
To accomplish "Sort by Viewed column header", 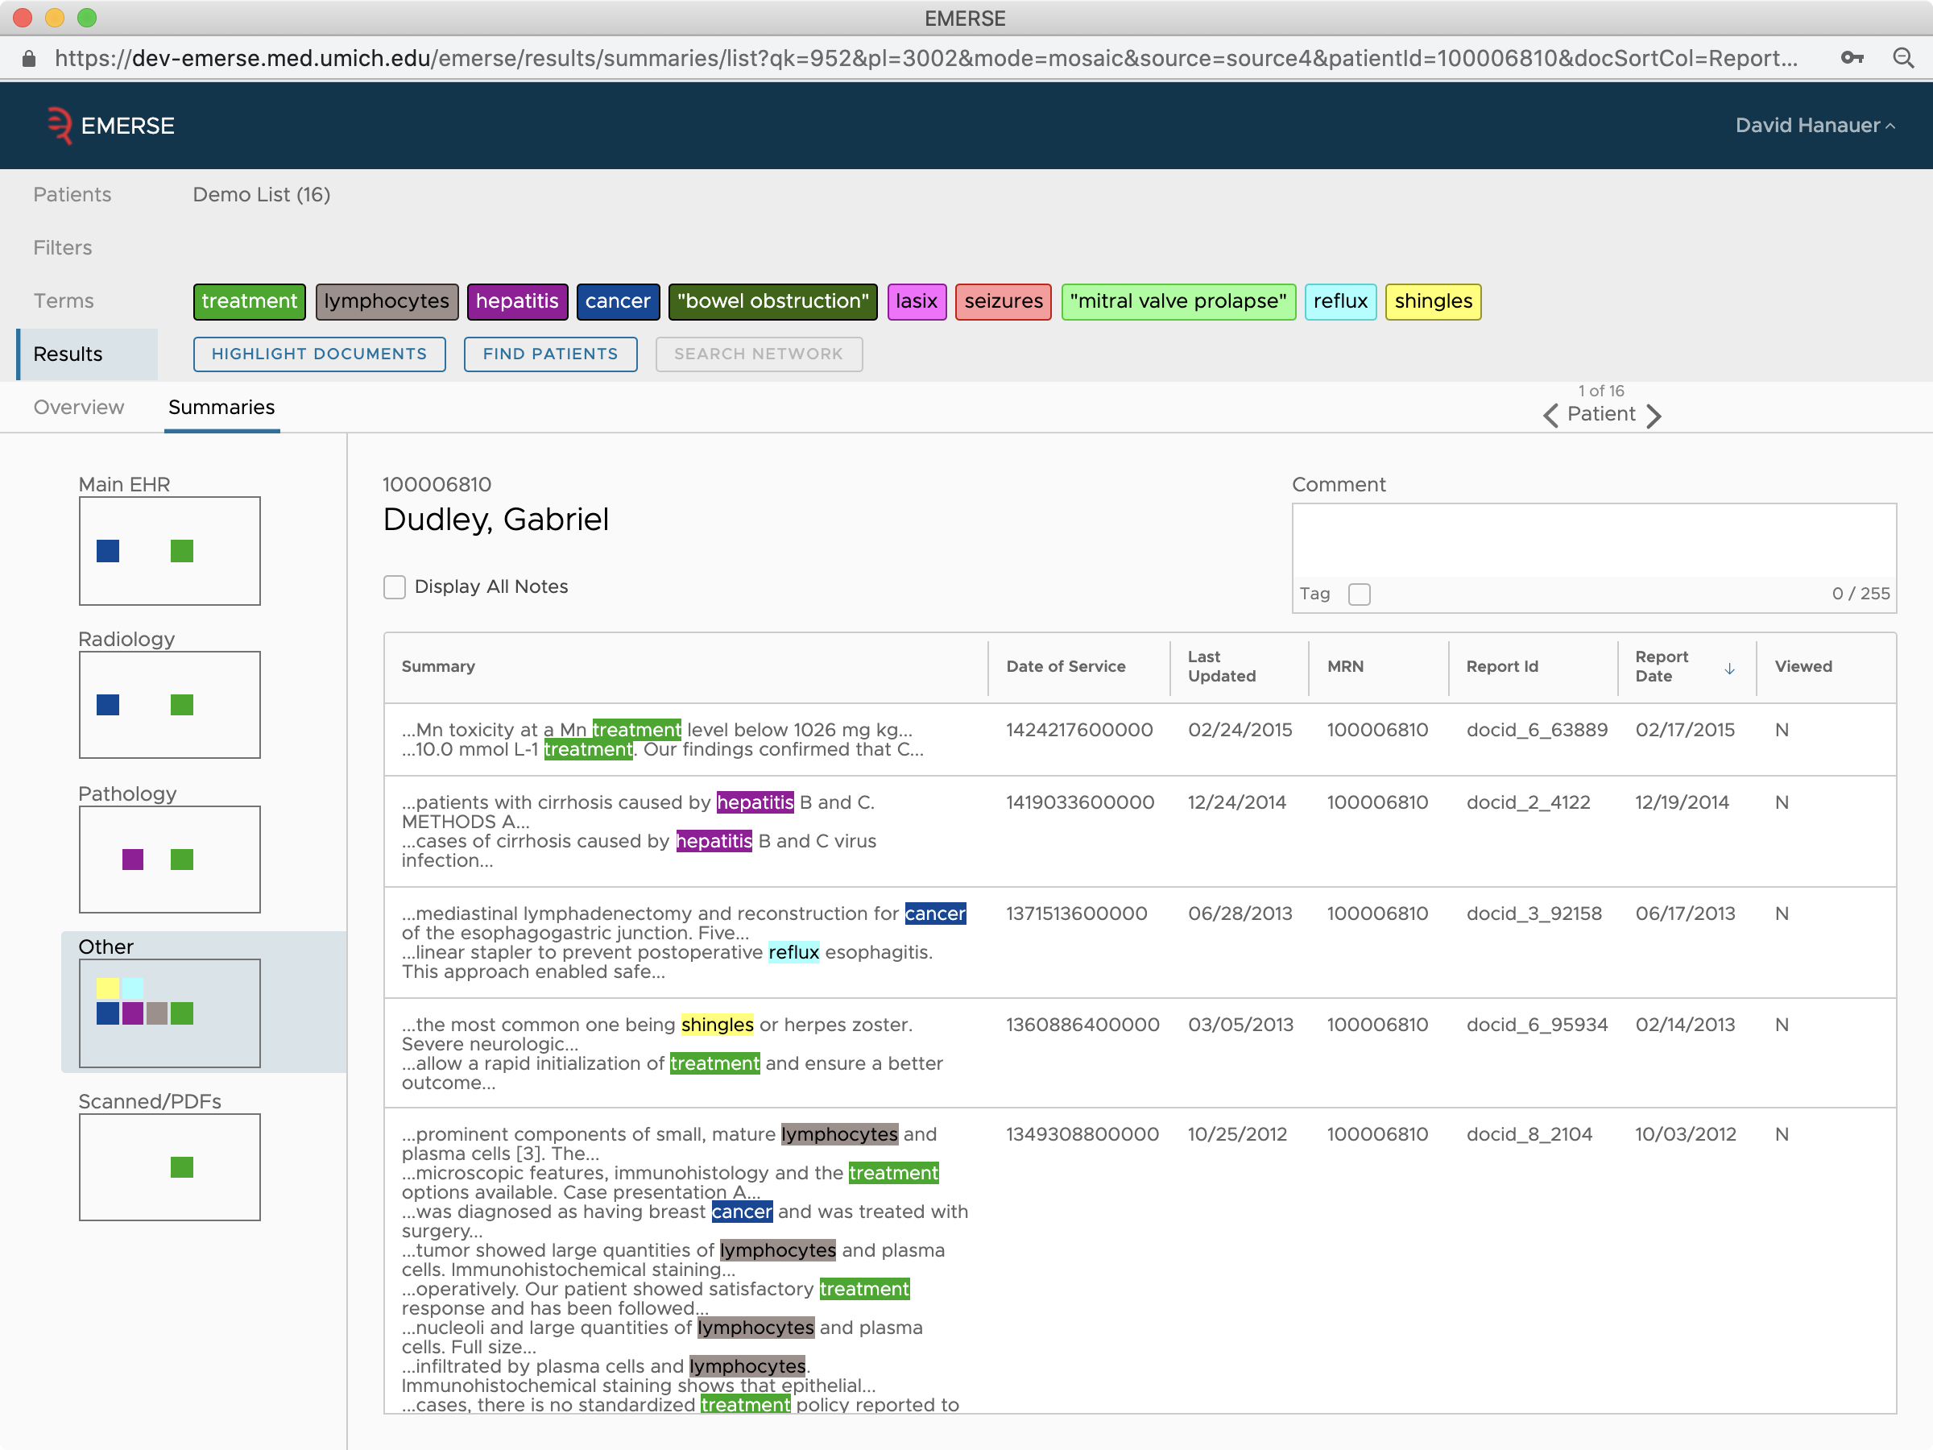I will (x=1803, y=667).
